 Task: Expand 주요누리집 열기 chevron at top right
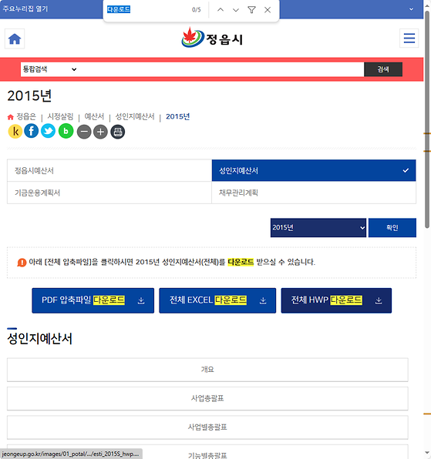[412, 9]
